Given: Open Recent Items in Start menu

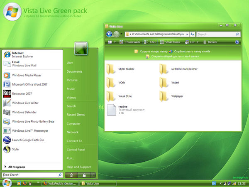Looking at the screenshot, I should pos(76,115).
